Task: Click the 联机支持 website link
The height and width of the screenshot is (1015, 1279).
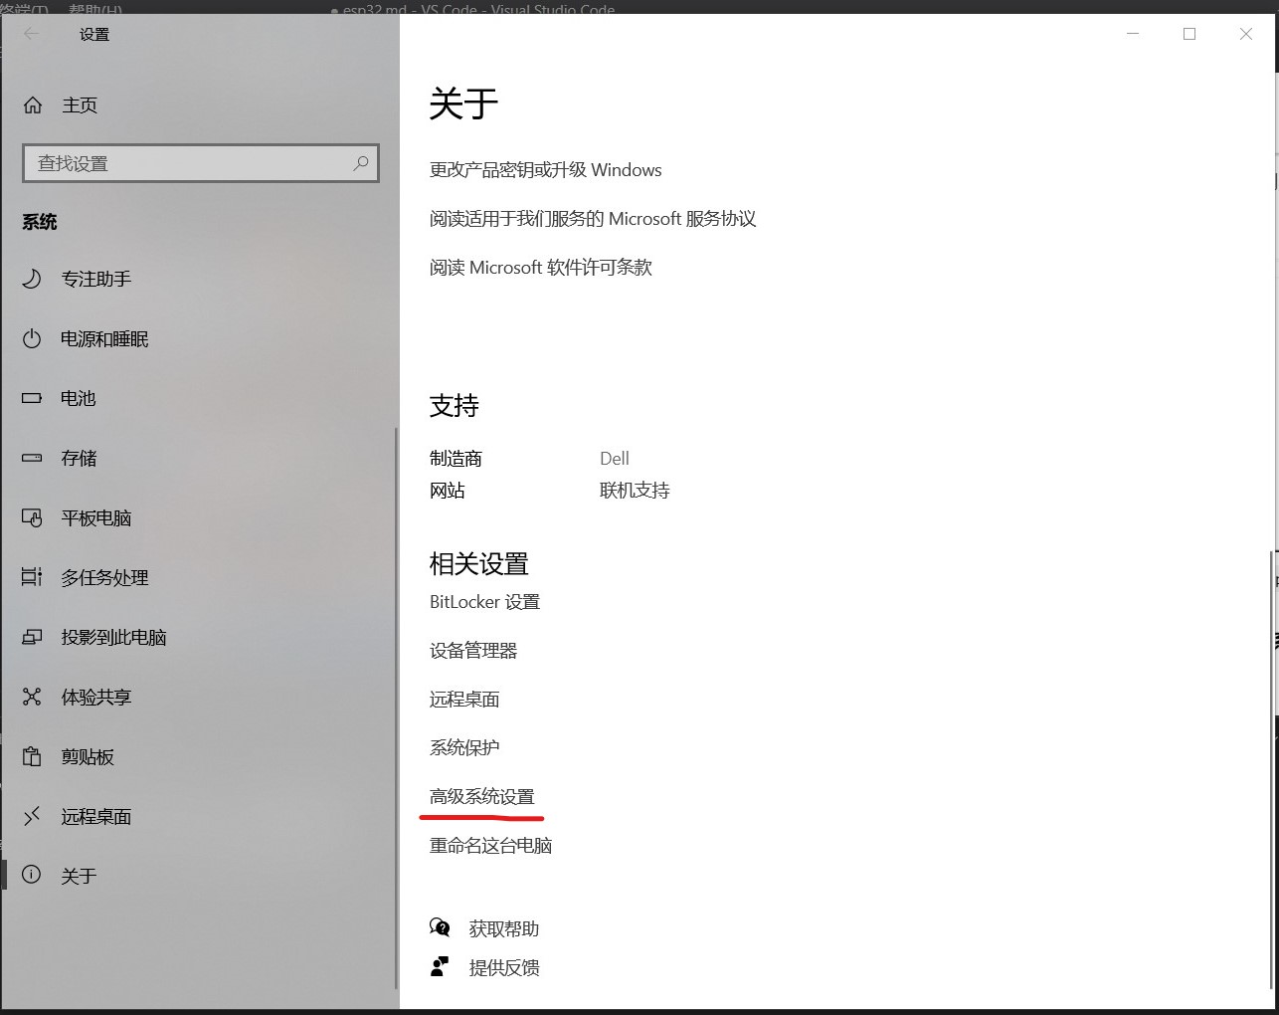Action: (635, 491)
